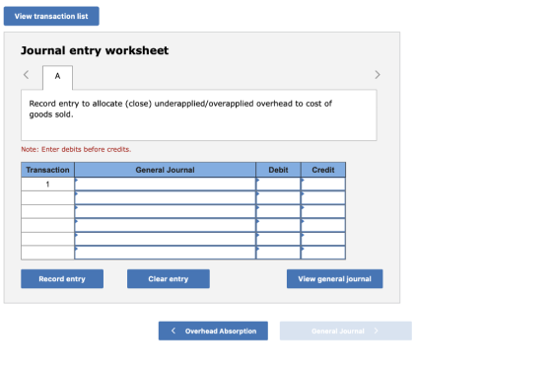Select third row General Journal account field

166,211
